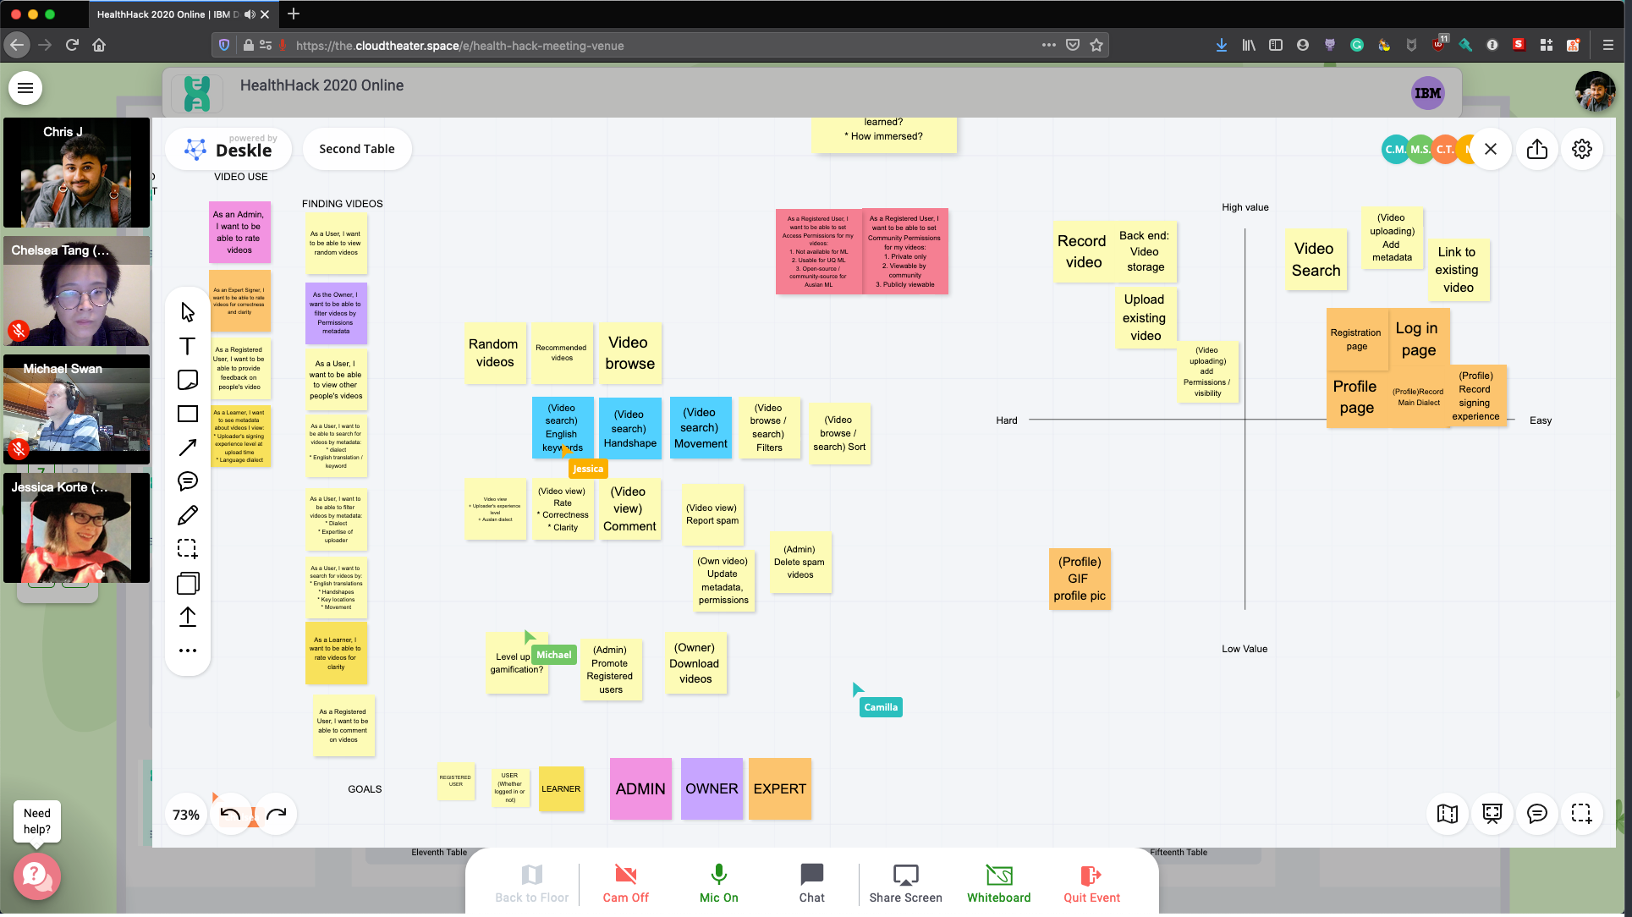Click the IBM sponsor logo
The width and height of the screenshot is (1632, 917).
coord(1428,93)
